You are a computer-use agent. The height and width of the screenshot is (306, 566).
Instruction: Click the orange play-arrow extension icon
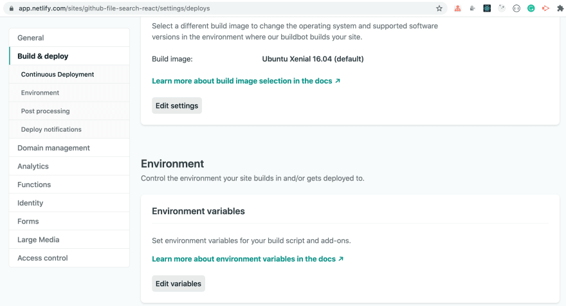pos(545,8)
